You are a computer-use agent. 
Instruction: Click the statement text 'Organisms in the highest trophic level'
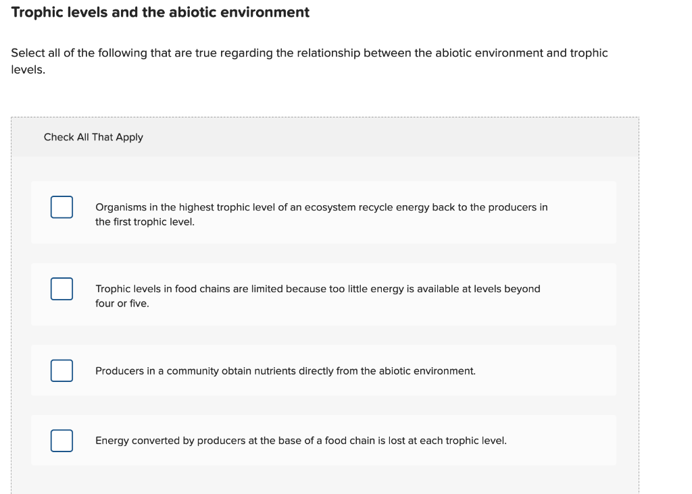[x=321, y=214]
